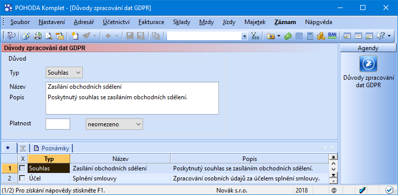The width and height of the screenshot is (398, 195).
Task: Expand the toolbar search combo box arrow
Action: pos(244,36)
